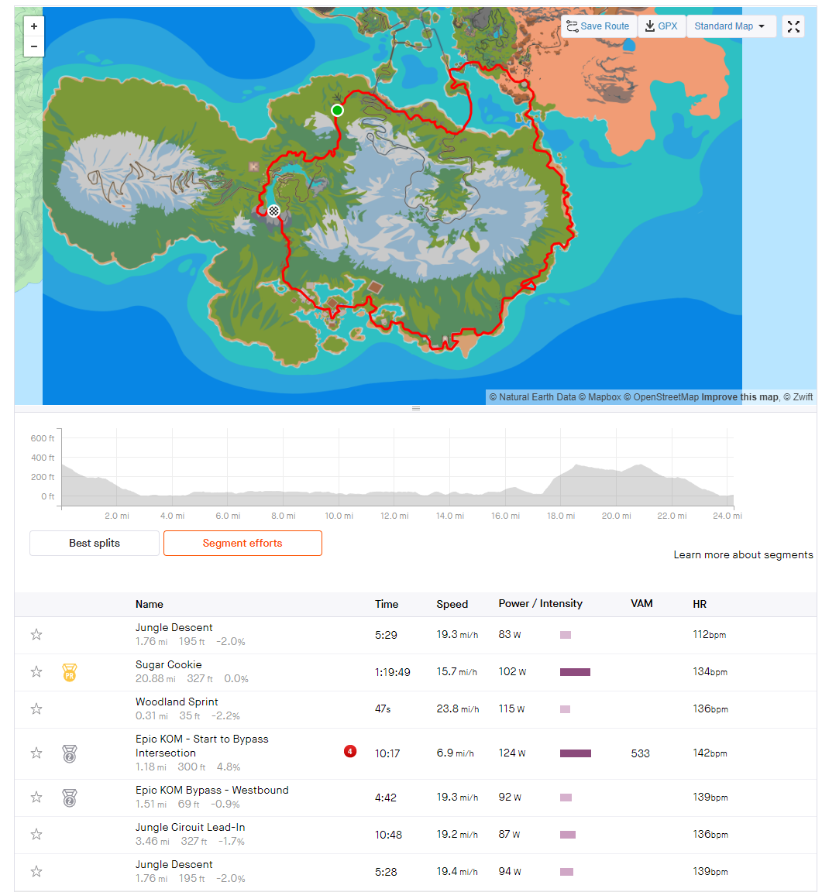Click the VAM value 533
The width and height of the screenshot is (822, 892).
click(x=641, y=753)
